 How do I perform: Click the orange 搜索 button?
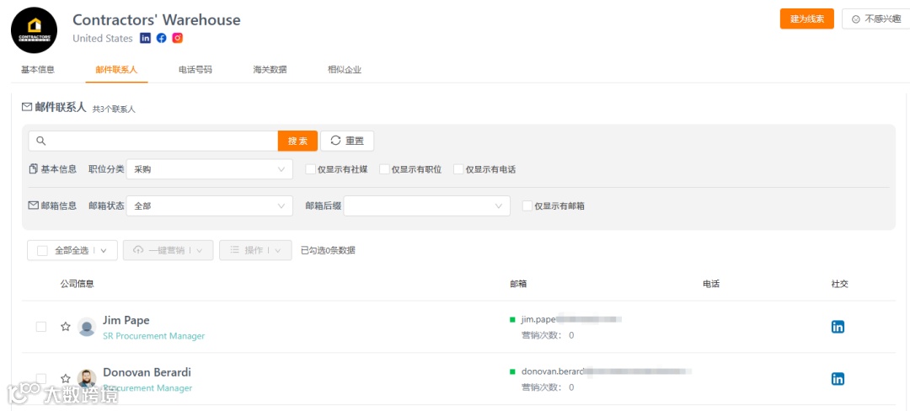point(297,141)
